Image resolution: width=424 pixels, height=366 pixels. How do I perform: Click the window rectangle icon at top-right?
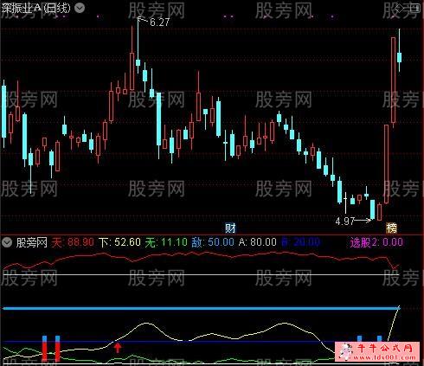pyautogui.click(x=416, y=9)
